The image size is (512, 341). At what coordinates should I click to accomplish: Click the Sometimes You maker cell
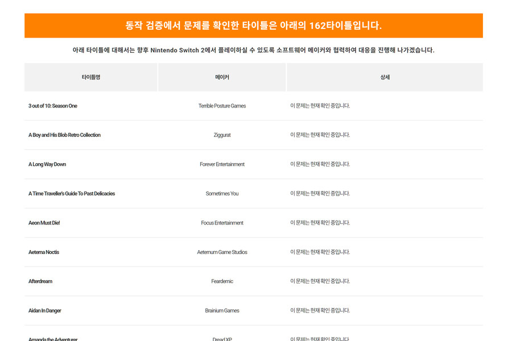(x=222, y=193)
